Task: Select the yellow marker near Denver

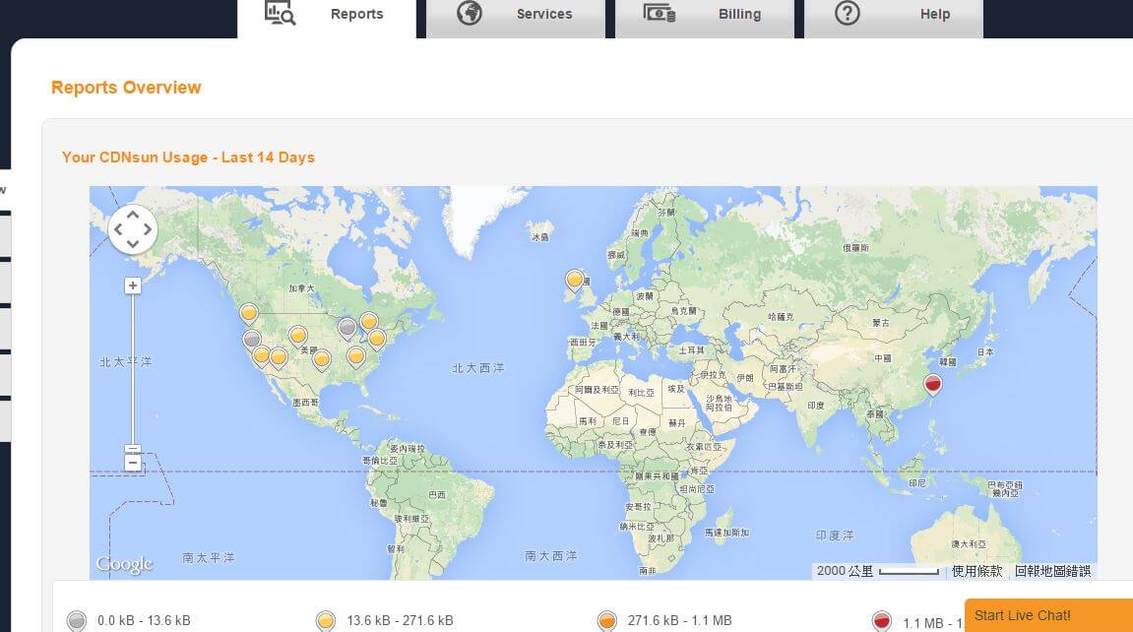Action: coord(297,336)
